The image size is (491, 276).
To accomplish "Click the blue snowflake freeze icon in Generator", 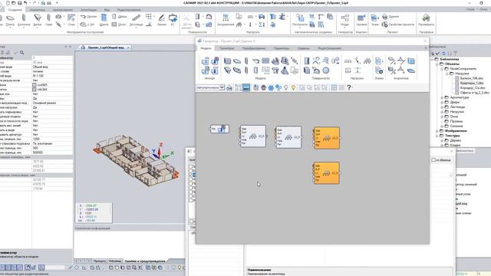I will (x=271, y=88).
